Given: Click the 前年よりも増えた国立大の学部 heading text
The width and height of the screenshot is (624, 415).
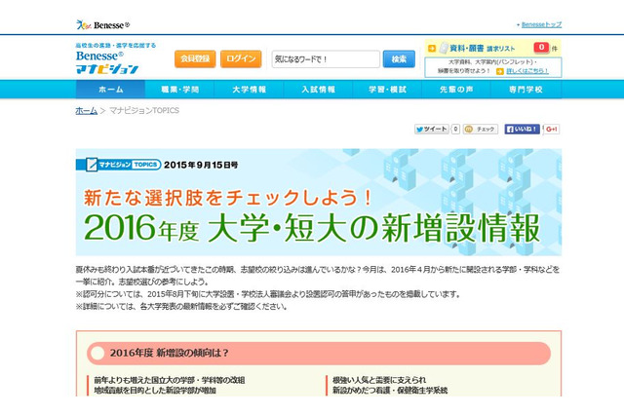Looking at the screenshot, I should coord(170,380).
